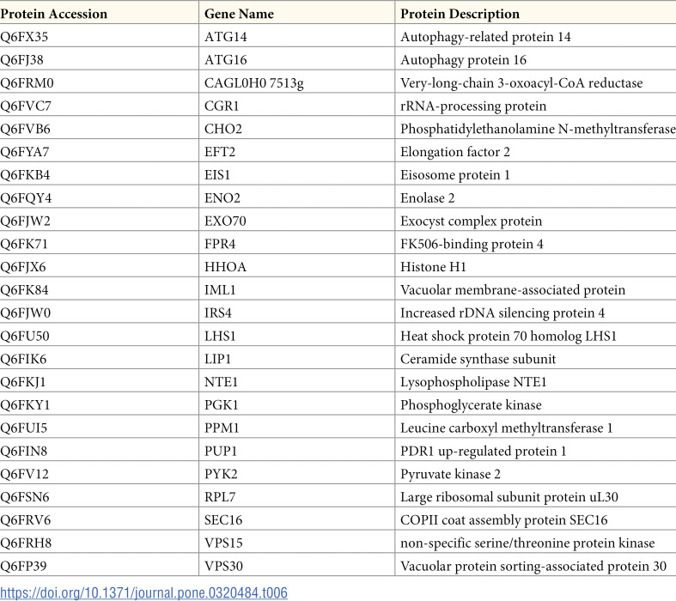
Task: Select the Elongation factor 2 cell
Action: click(455, 152)
